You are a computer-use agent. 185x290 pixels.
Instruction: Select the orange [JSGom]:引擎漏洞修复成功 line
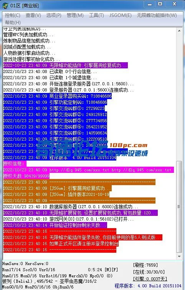click(58, 188)
